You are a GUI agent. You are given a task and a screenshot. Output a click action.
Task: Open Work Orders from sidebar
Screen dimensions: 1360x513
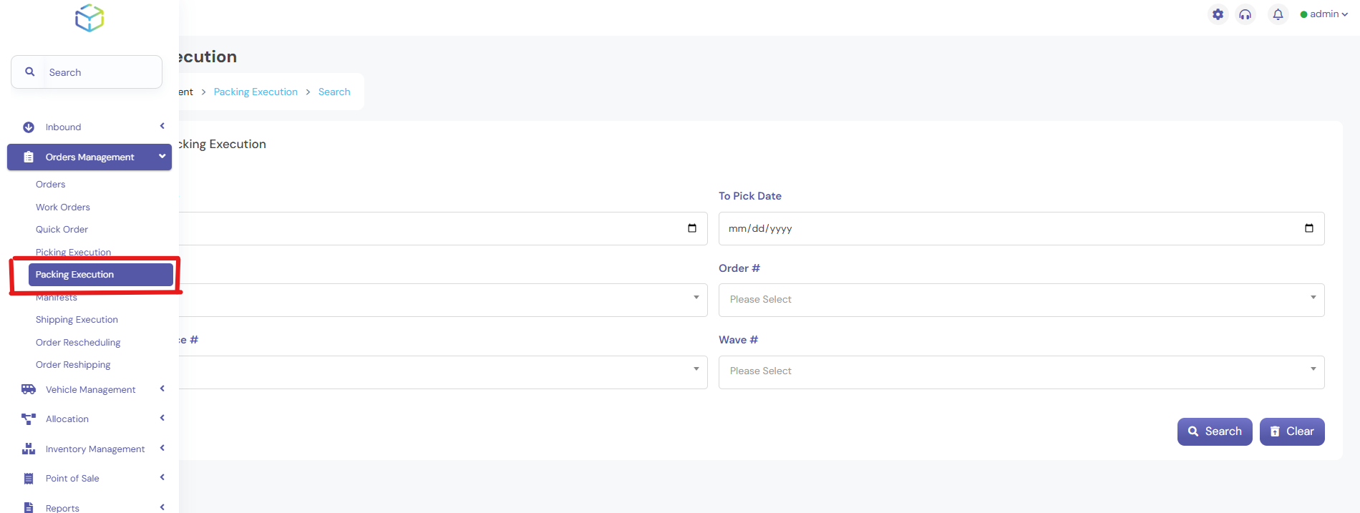click(x=63, y=207)
